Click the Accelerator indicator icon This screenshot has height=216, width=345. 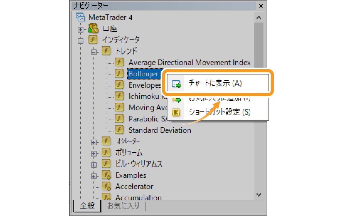[x=107, y=186]
